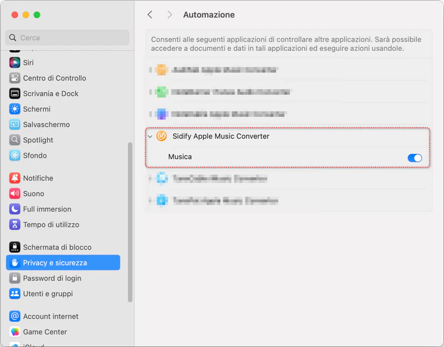The height and width of the screenshot is (347, 444).
Task: Select Full immersion moon icon
Action: point(15,209)
